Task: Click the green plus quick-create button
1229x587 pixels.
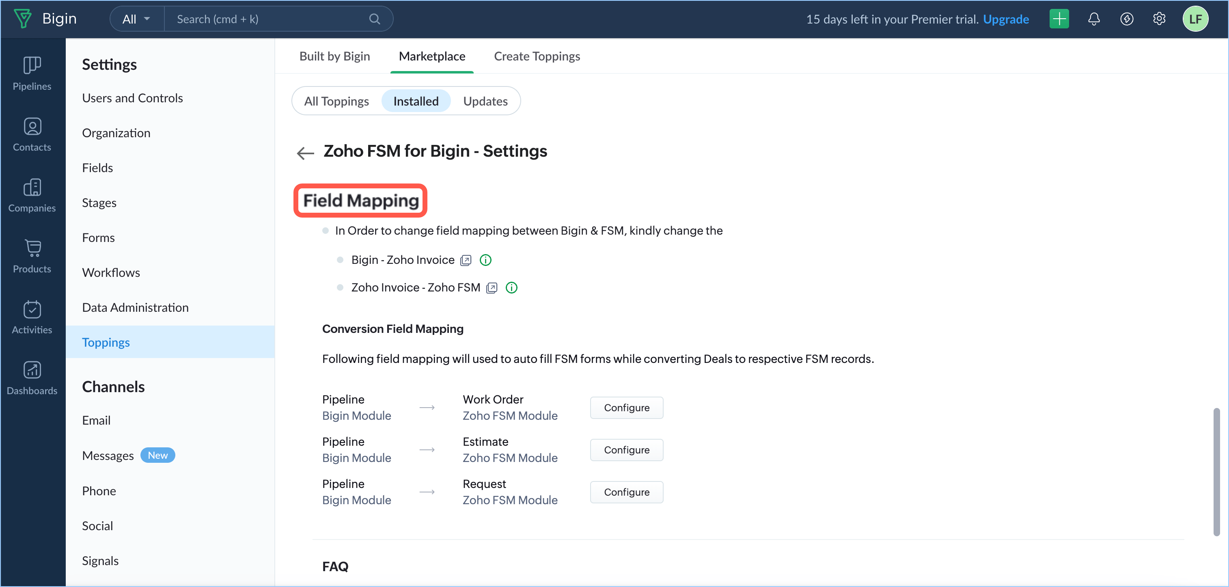Action: [x=1059, y=19]
